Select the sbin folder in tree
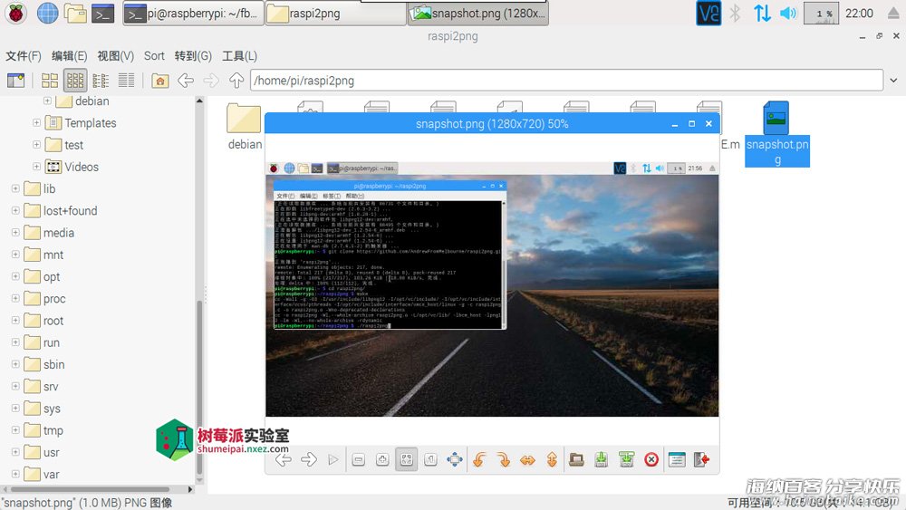906x510 pixels. click(53, 364)
